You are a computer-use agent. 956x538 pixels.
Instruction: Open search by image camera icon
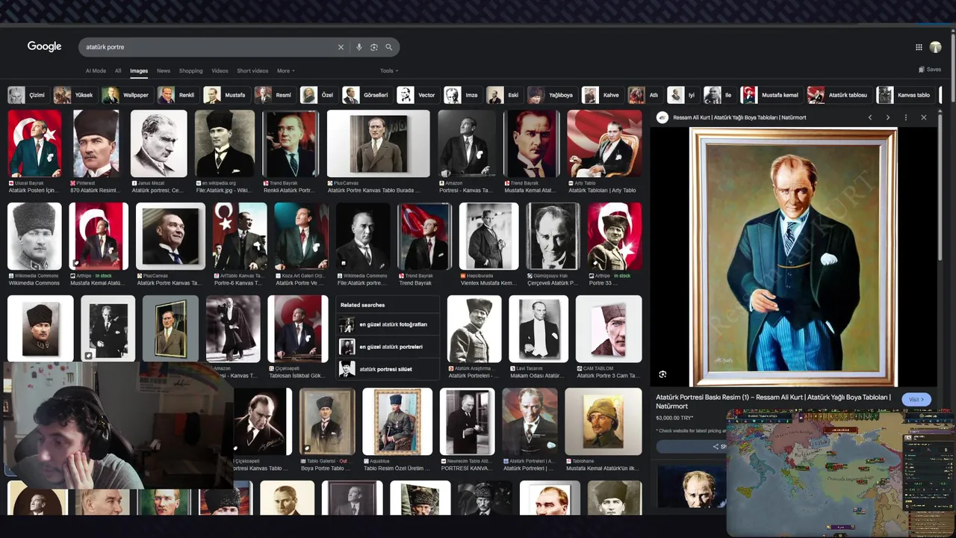pyautogui.click(x=374, y=47)
